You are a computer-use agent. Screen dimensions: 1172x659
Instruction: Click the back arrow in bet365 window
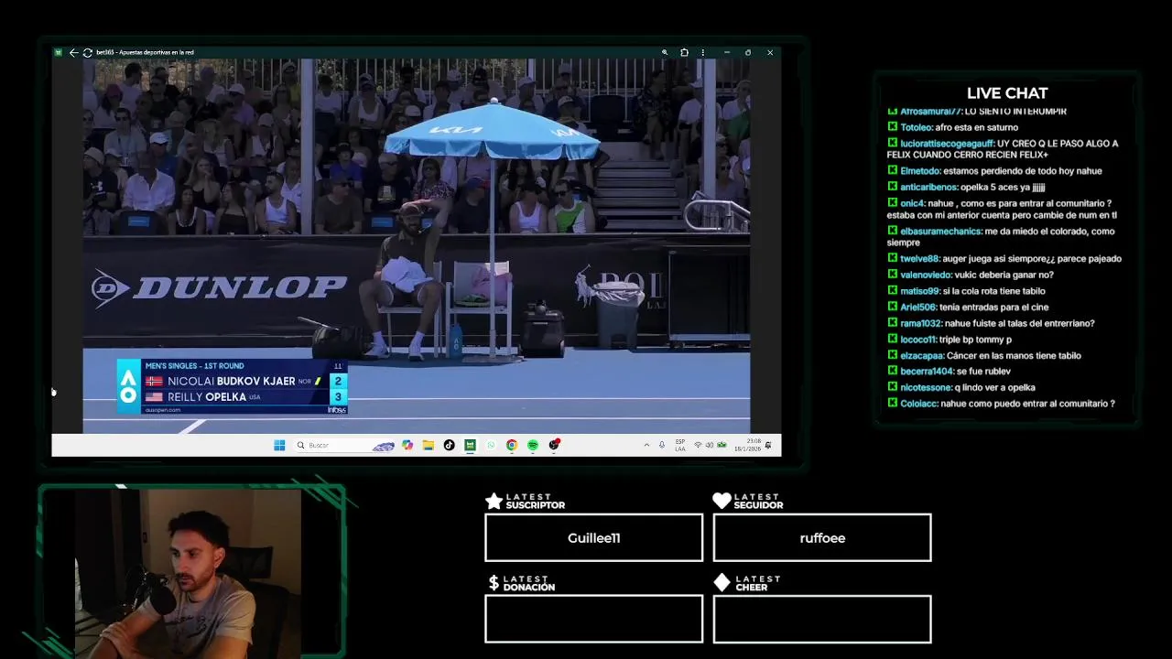pos(73,52)
